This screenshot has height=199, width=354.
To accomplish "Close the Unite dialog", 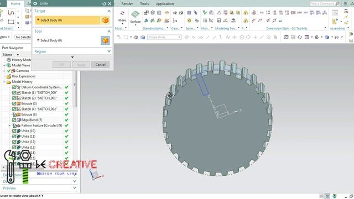I will tap(110, 4).
